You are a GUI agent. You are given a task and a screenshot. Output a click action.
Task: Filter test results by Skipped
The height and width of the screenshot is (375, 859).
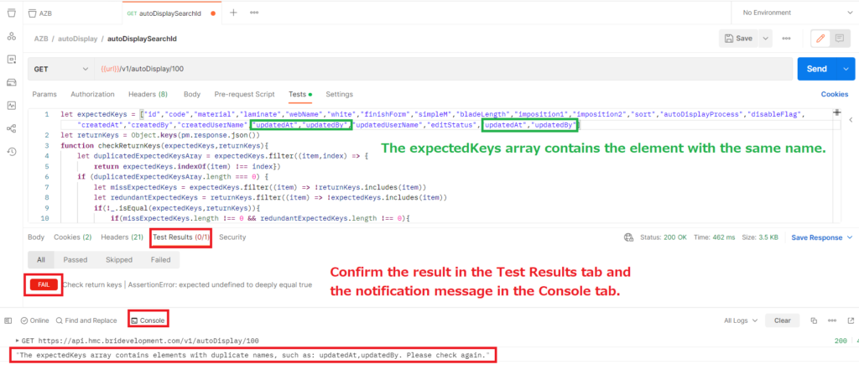pyautogui.click(x=117, y=260)
